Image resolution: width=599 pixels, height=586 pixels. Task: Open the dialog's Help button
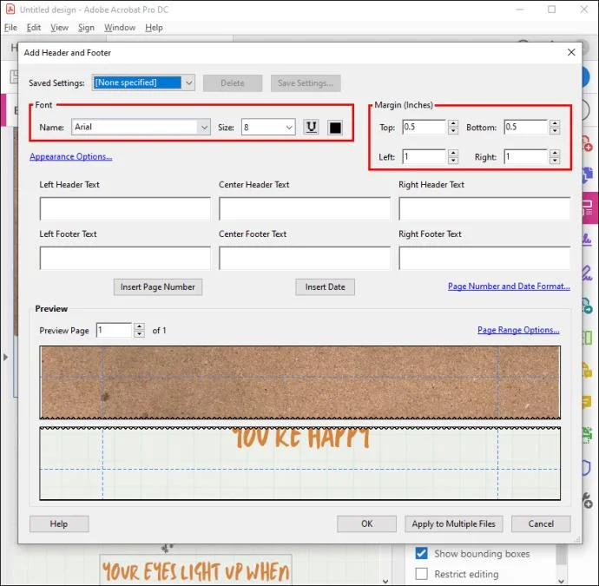pyautogui.click(x=59, y=523)
